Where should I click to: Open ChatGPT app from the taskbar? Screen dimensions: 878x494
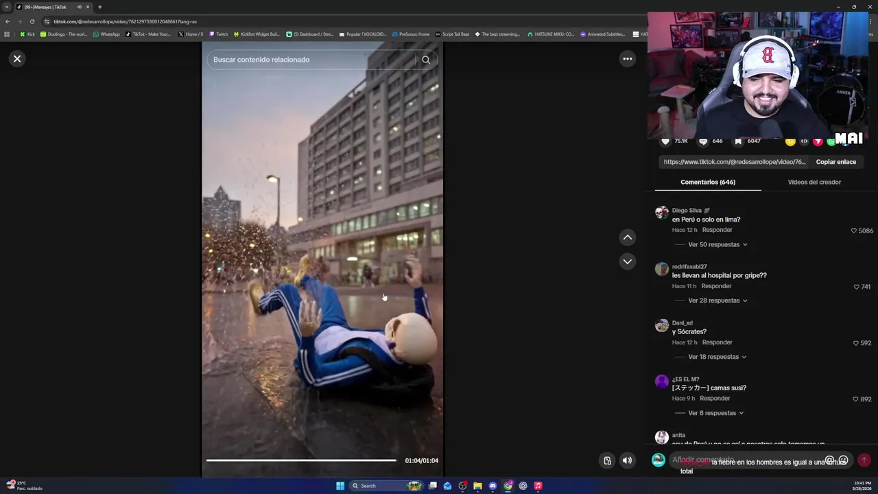(x=523, y=486)
